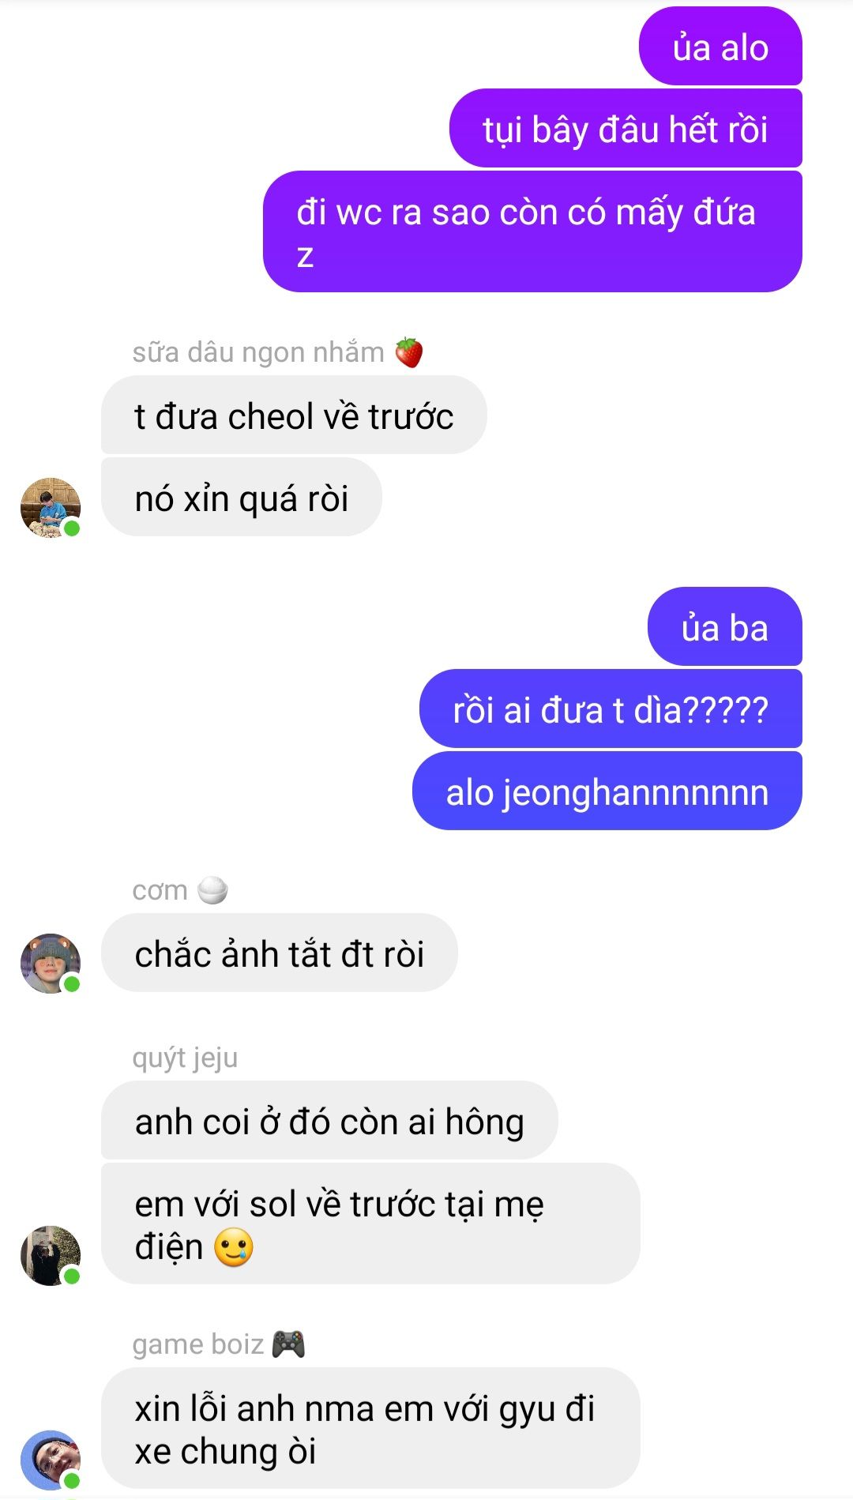853x1500 pixels.
Task: Tap the 'tụi bây đâu hết rồi' bubble
Action: click(x=626, y=128)
